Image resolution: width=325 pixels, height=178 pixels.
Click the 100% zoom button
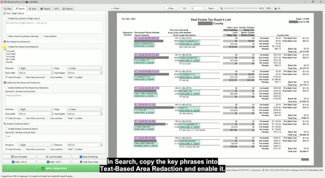click(269, 8)
